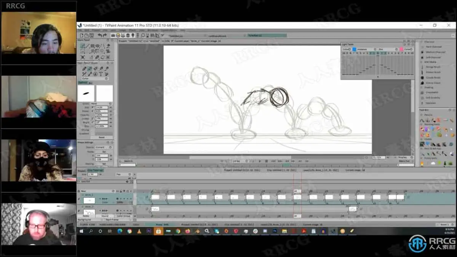Select the Custom brush tool
The width and height of the screenshot is (457, 257).
90,74
